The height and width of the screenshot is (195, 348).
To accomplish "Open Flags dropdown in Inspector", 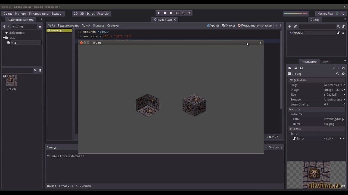I will [x=334, y=85].
